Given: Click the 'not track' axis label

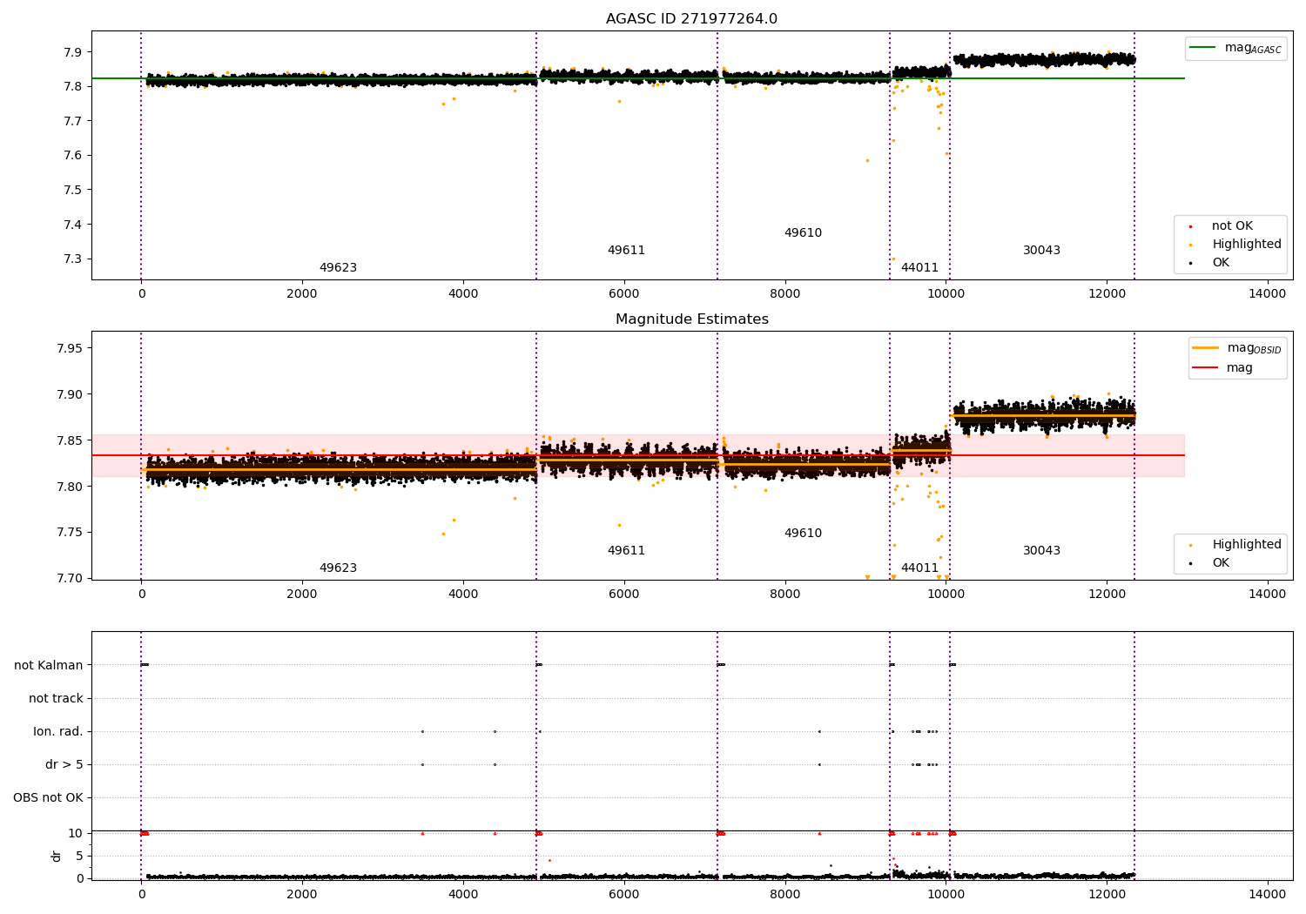Looking at the screenshot, I should [x=56, y=698].
